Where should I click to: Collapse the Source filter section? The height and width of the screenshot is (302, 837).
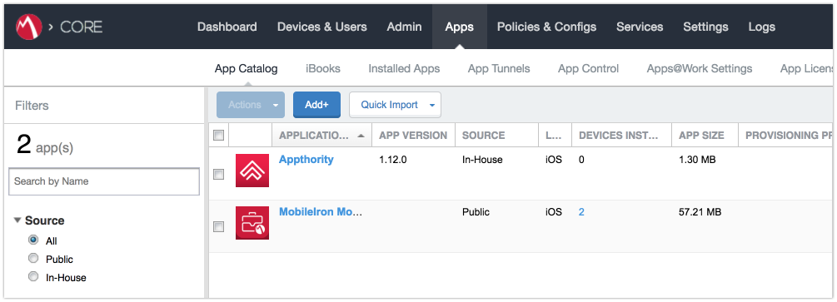[17, 220]
